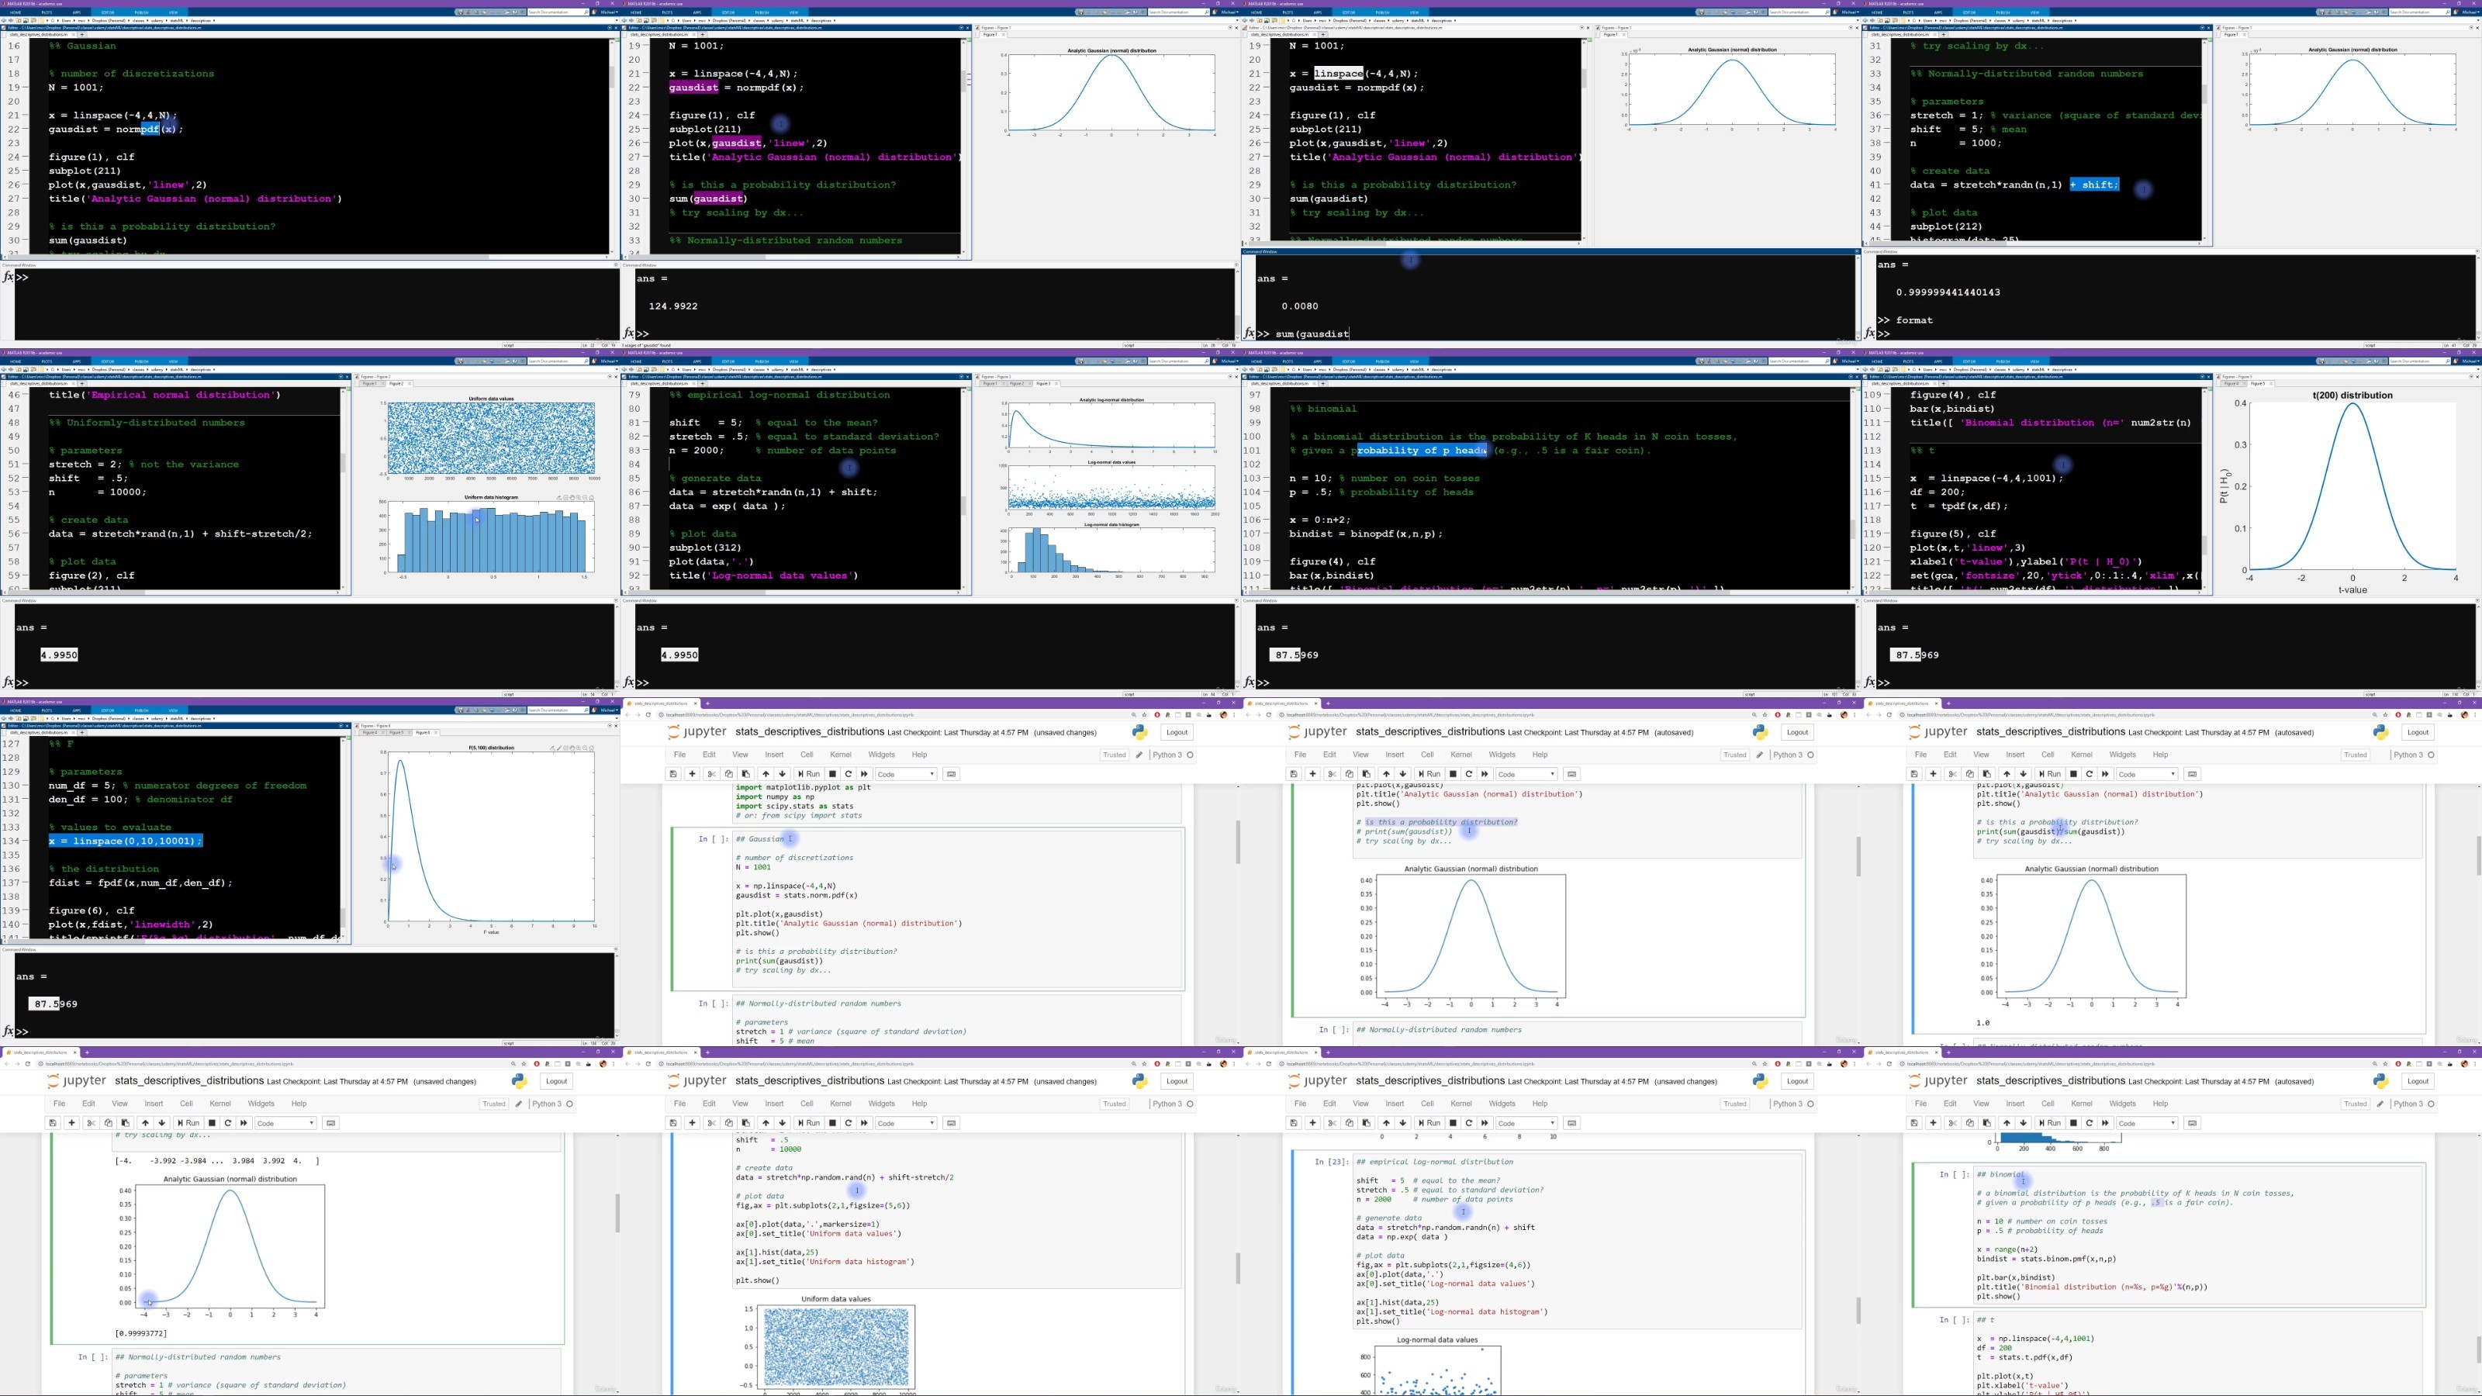Open Editor actions menu in uniform-numbers MATLAB window
This screenshot has width=2482, height=1396.
pos(341,377)
